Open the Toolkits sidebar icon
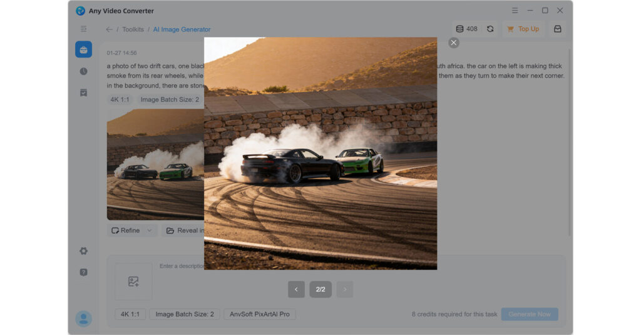Image resolution: width=641 pixels, height=335 pixels. 83,49
